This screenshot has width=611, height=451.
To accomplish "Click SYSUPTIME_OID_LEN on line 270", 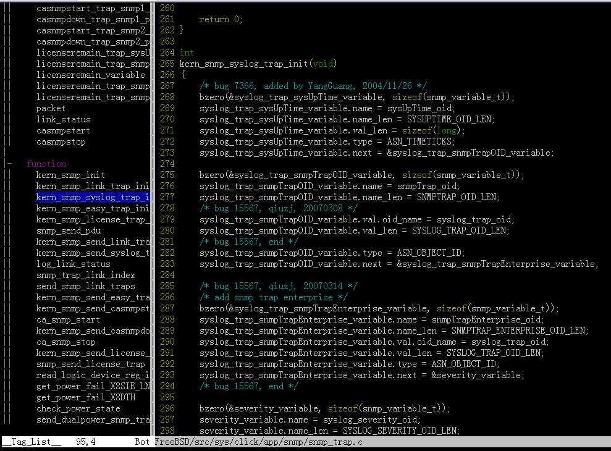I will pyautogui.click(x=449, y=119).
